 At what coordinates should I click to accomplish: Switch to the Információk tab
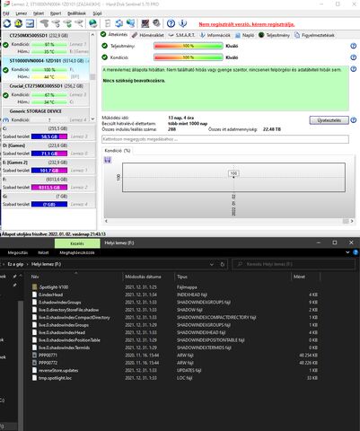pyautogui.click(x=215, y=35)
